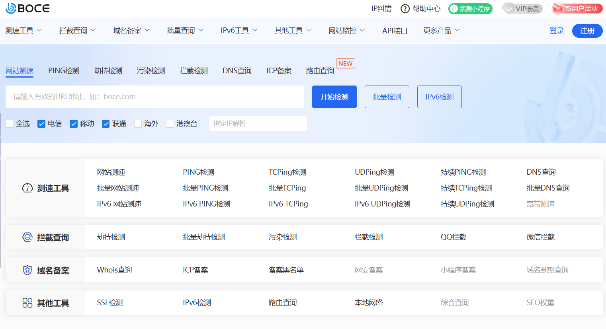Open the 拨测小程序 mini-program badge
The height and width of the screenshot is (329, 606).
pyautogui.click(x=470, y=9)
